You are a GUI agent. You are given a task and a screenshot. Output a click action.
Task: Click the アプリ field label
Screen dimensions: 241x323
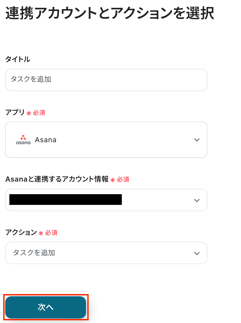click(15, 112)
